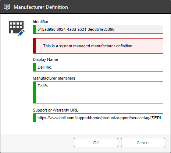
Task: Click the Manufacturer Identifiers label
Action: 54,78
